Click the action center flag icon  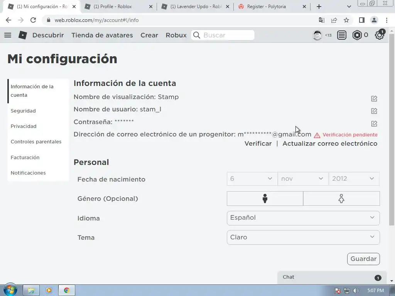337,291
